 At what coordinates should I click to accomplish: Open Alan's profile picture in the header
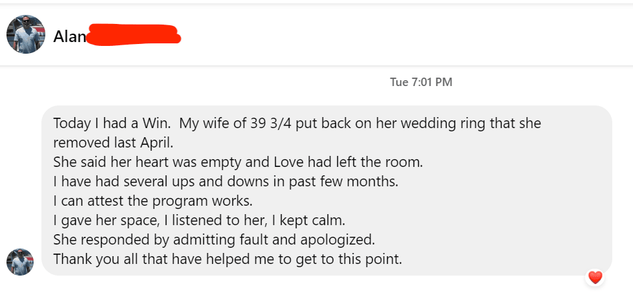(25, 34)
